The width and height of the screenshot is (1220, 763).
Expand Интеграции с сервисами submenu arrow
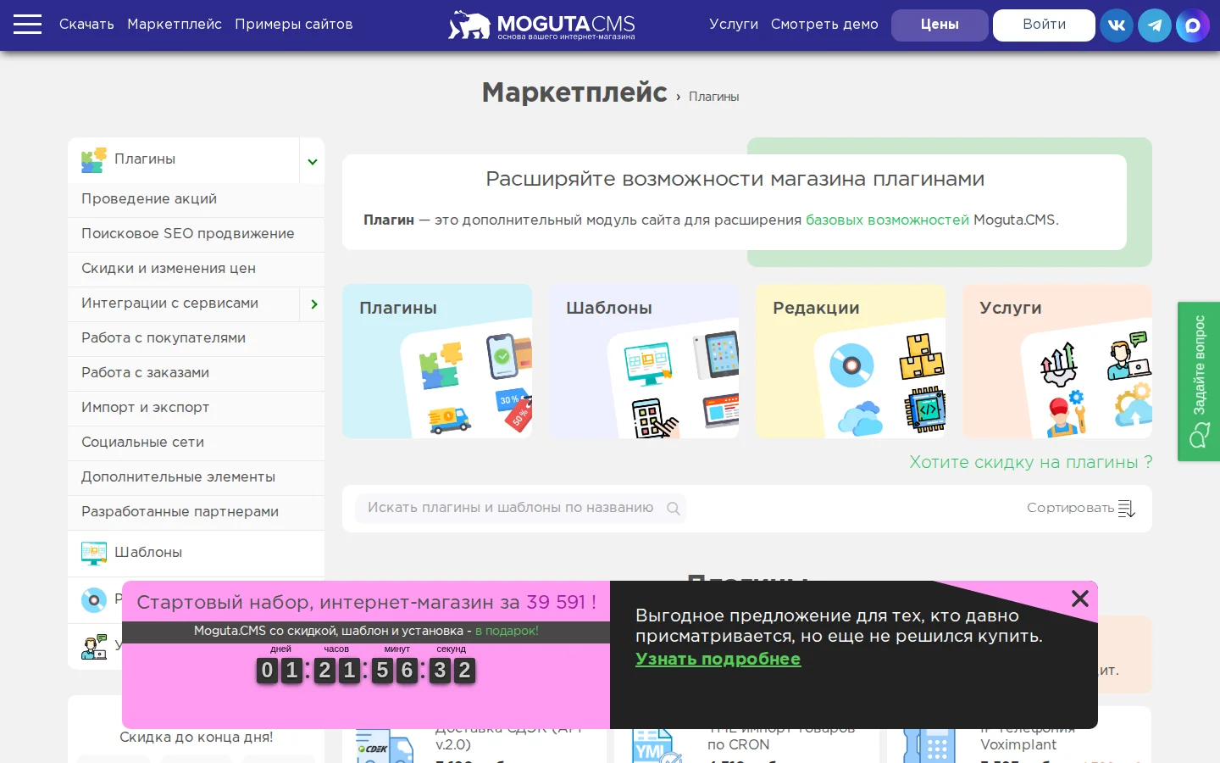(313, 304)
